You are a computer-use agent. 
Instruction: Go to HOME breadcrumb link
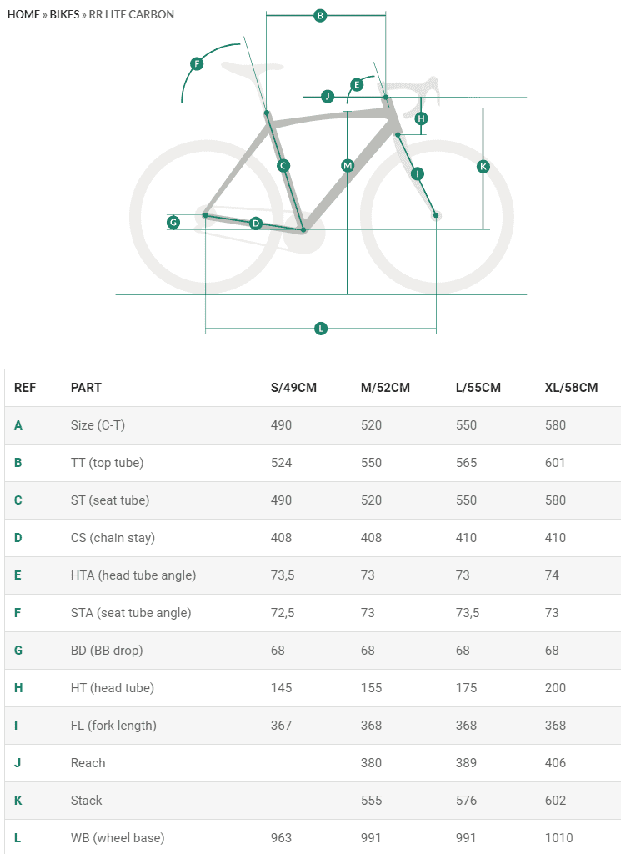23,15
